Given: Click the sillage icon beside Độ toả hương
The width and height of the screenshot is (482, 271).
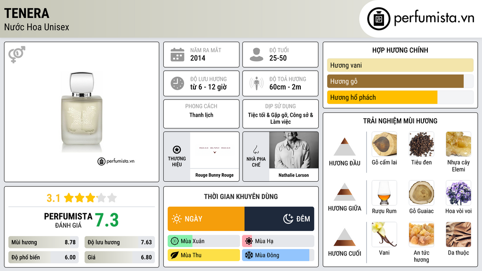Looking at the screenshot, I should (257, 83).
